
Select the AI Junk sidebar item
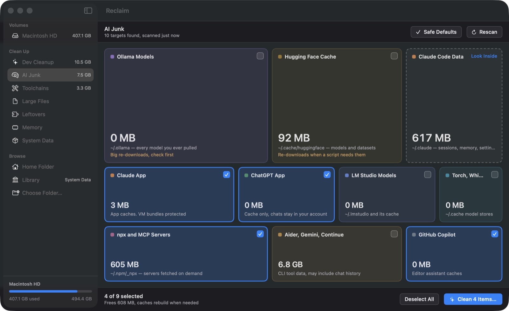[51, 75]
